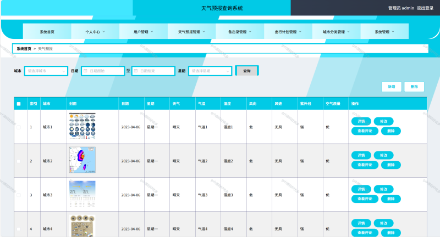
Task: Check the checkbox for 城市1 row
Action: point(19,127)
